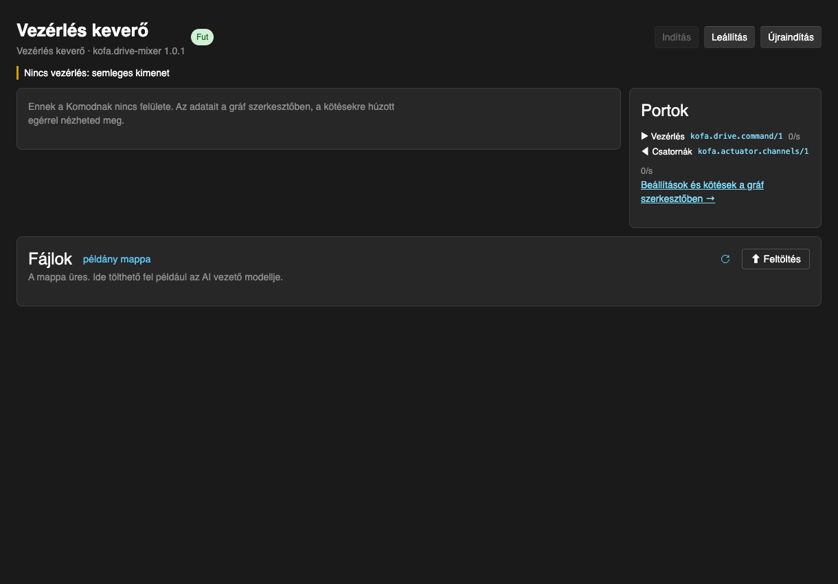Select the kofa.actuator.channels/1 port type
The width and height of the screenshot is (838, 584).
(x=754, y=151)
